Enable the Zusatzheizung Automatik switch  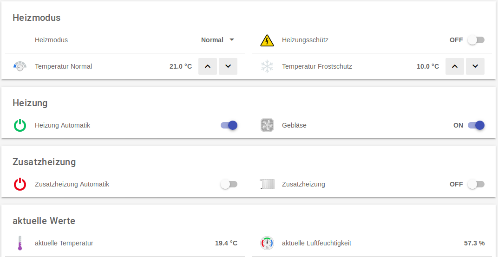coord(229,184)
